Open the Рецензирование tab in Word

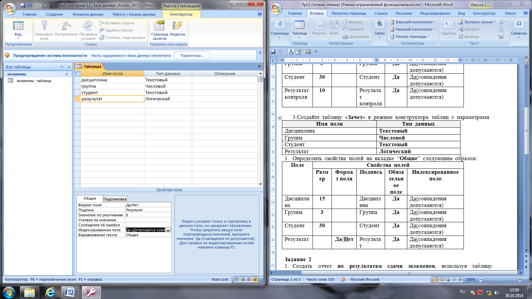point(435,13)
